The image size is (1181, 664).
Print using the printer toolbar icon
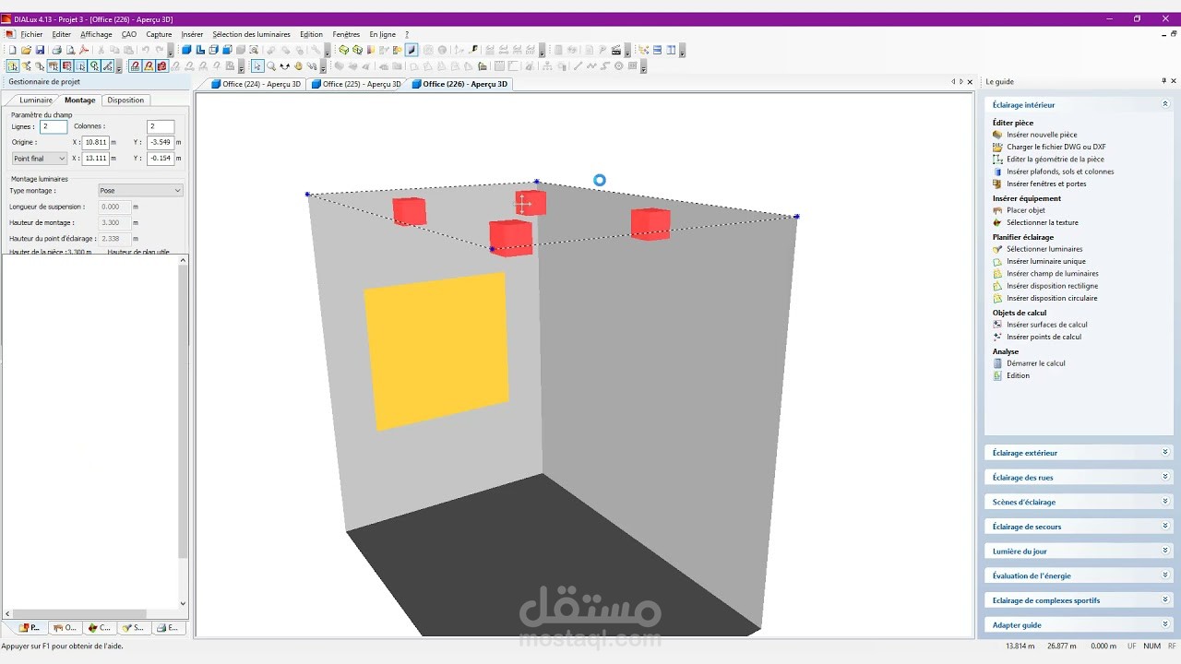pos(56,50)
